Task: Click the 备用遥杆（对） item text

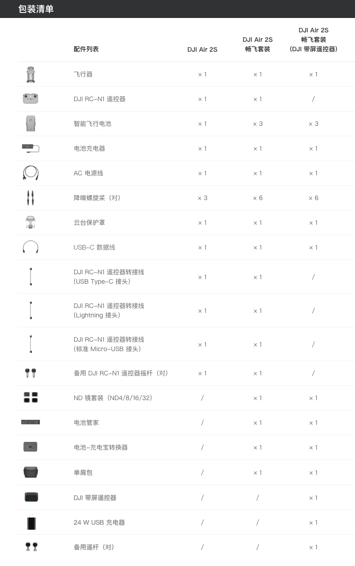Action: click(94, 547)
